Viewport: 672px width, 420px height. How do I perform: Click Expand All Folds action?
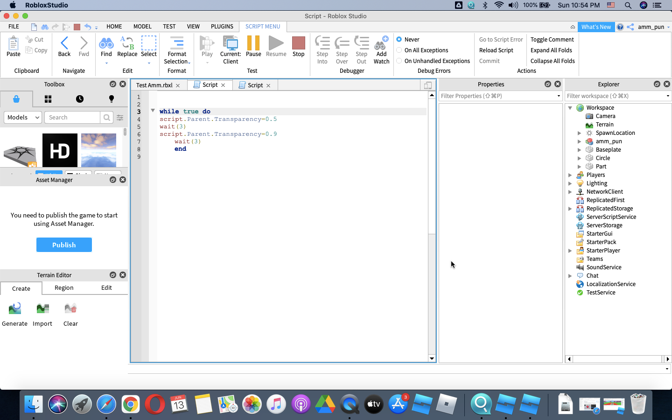[551, 50]
